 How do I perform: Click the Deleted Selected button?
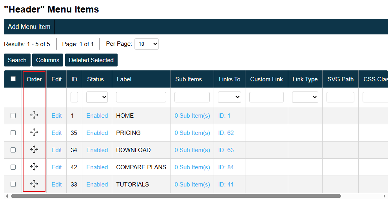coord(91,60)
